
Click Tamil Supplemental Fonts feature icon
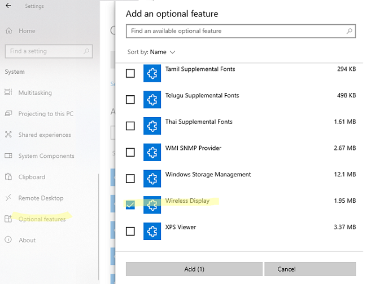pyautogui.click(x=152, y=73)
